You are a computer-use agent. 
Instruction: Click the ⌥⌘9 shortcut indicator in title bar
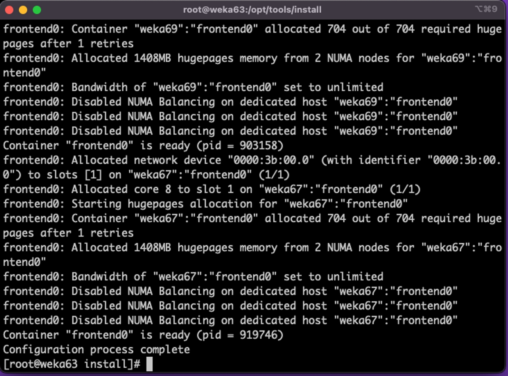[486, 9]
